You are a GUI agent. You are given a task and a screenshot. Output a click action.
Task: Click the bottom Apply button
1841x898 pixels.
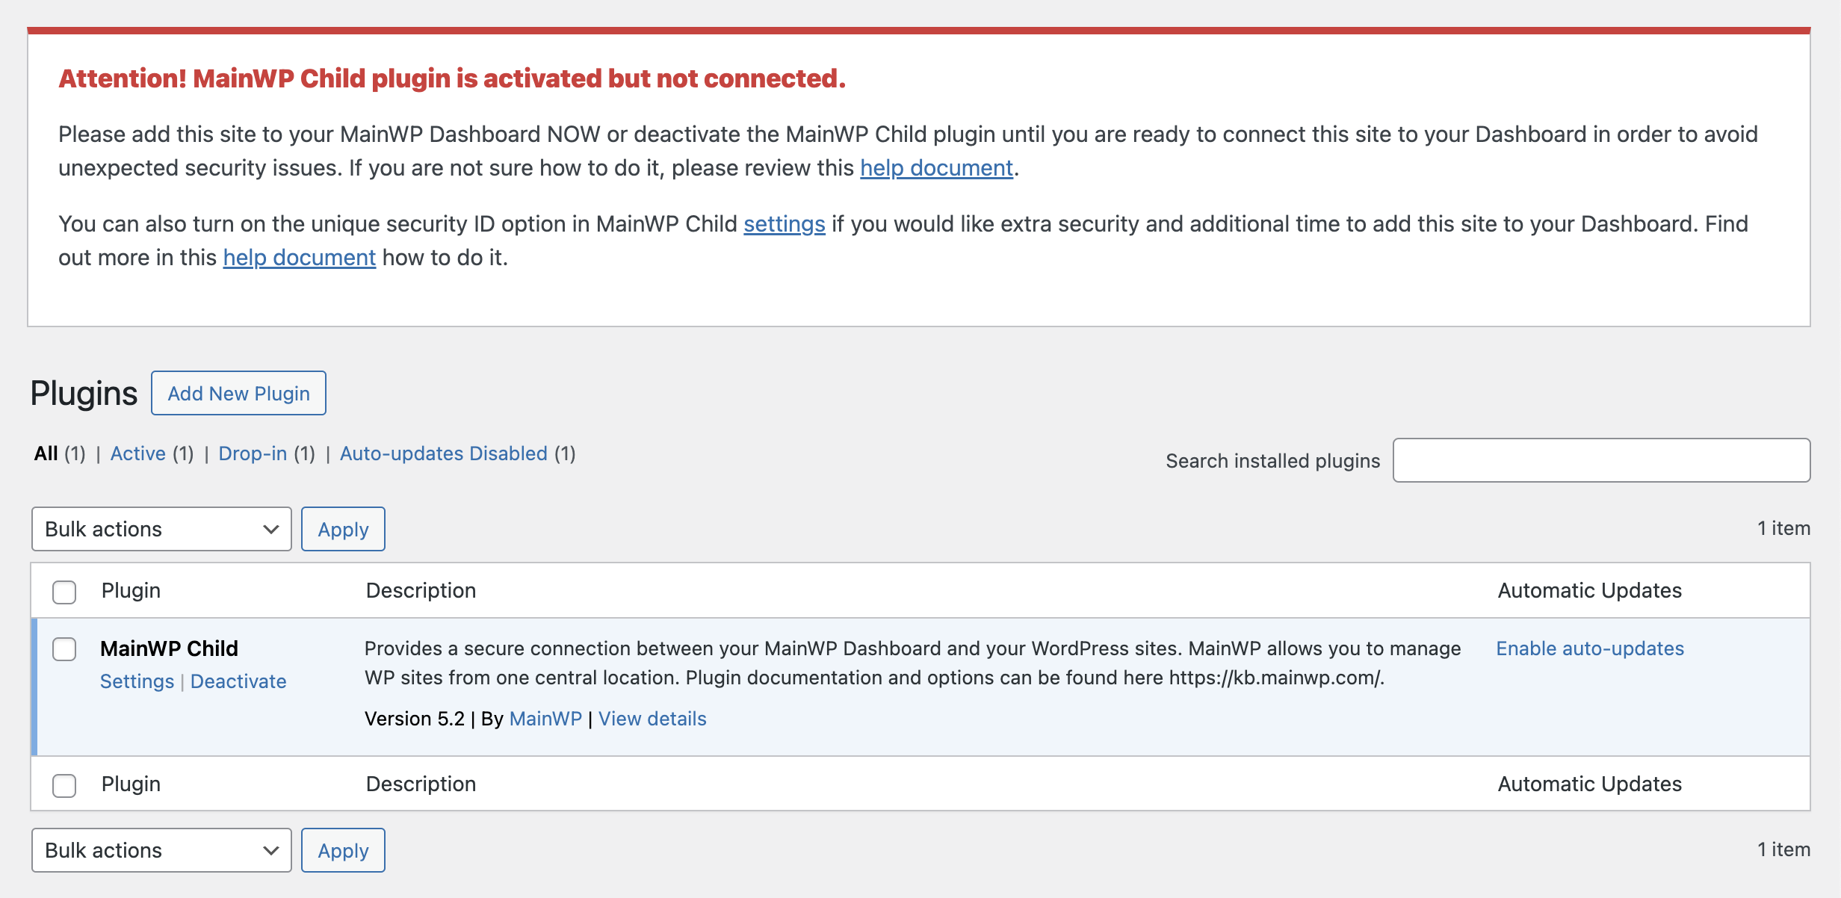(343, 850)
